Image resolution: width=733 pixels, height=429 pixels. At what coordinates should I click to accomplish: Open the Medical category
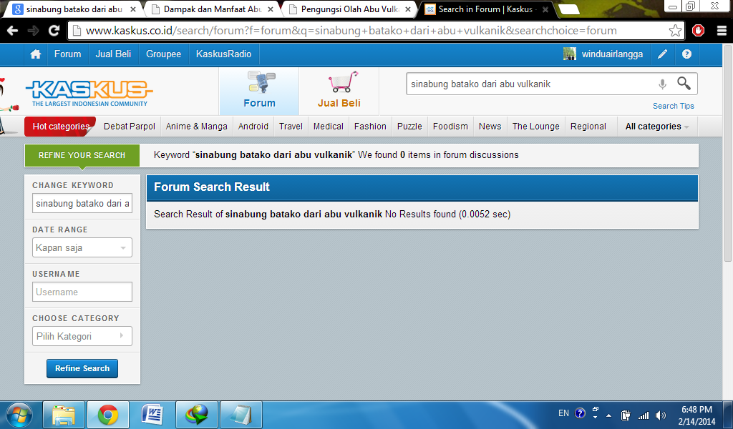click(328, 127)
